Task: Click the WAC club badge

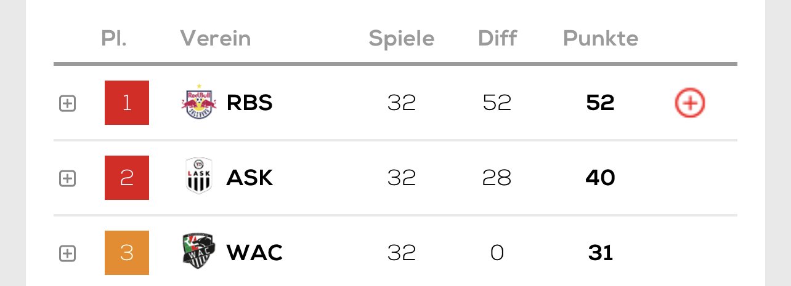Action: tap(199, 252)
